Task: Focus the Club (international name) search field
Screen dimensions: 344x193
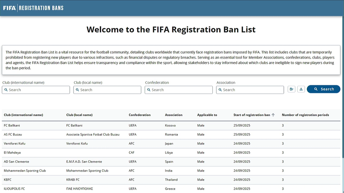Action: (36, 90)
